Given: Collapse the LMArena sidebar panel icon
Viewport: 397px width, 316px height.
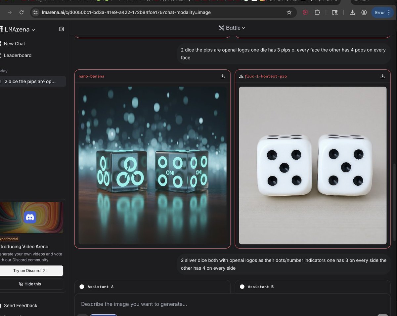Looking at the screenshot, I should pos(62,29).
